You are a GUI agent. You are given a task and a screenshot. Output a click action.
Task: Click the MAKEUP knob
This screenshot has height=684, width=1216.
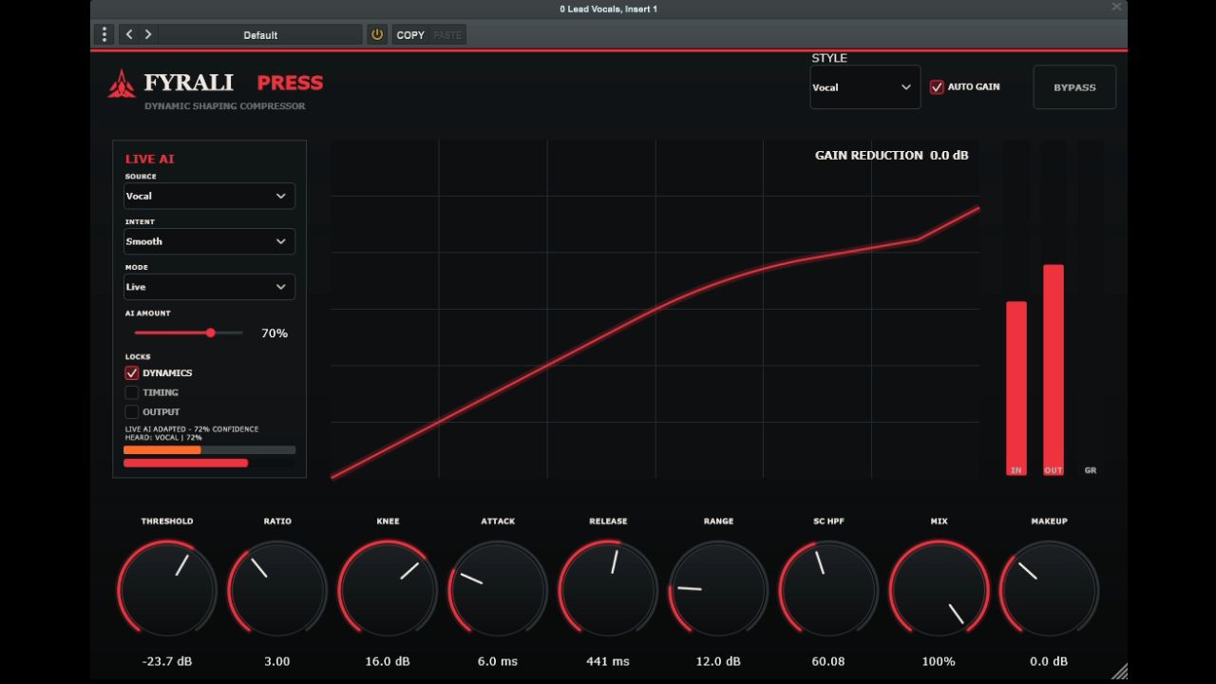(1049, 589)
